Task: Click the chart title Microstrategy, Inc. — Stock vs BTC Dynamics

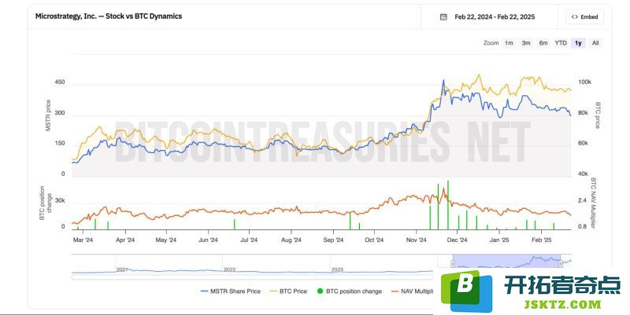Action: [x=109, y=16]
